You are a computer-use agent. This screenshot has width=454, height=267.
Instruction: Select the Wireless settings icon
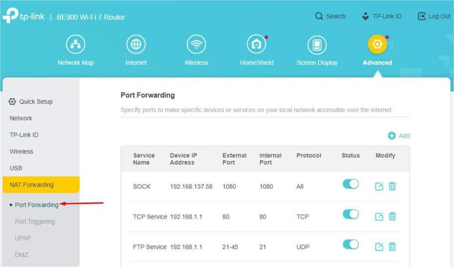click(x=196, y=44)
